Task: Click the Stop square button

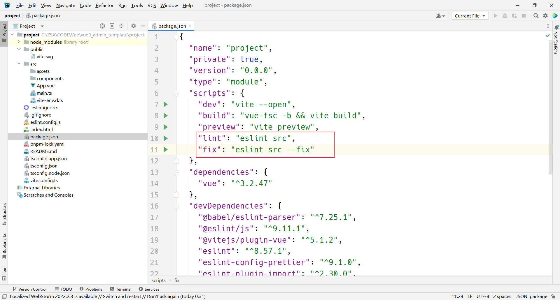Action: [x=524, y=16]
